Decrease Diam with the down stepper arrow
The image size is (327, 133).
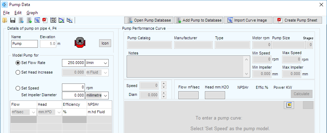click(x=164, y=97)
